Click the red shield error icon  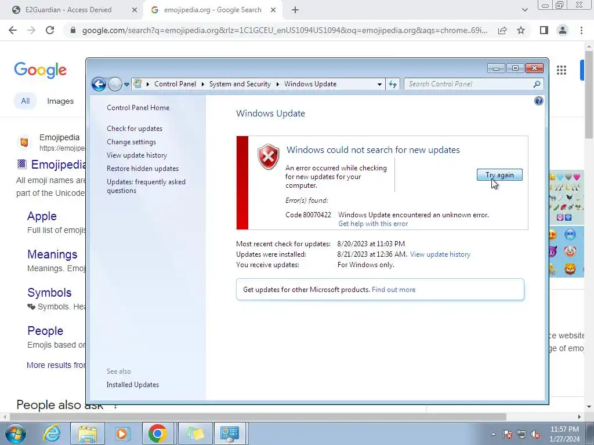[x=268, y=156]
